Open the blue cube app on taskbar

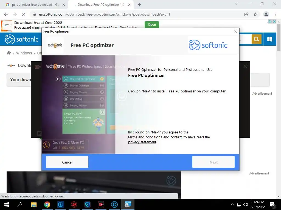(61, 205)
